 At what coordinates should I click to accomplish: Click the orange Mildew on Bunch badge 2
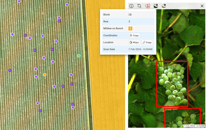pyautogui.click(x=130, y=28)
